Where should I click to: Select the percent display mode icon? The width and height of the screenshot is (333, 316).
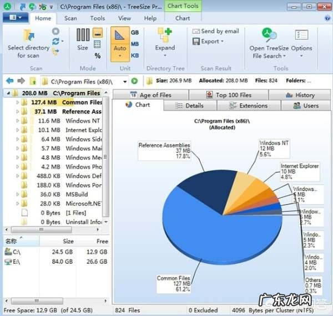[98, 55]
